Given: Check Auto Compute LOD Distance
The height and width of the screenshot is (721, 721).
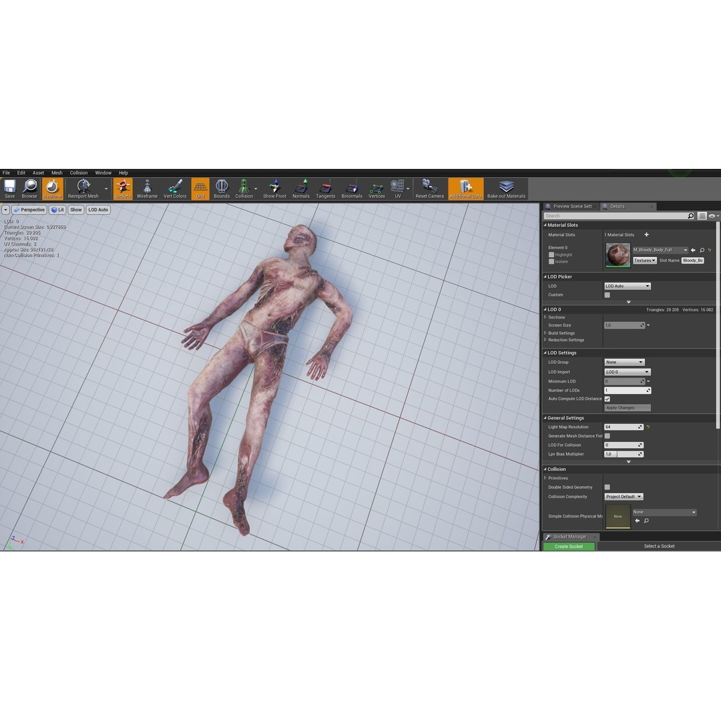Looking at the screenshot, I should (607, 399).
